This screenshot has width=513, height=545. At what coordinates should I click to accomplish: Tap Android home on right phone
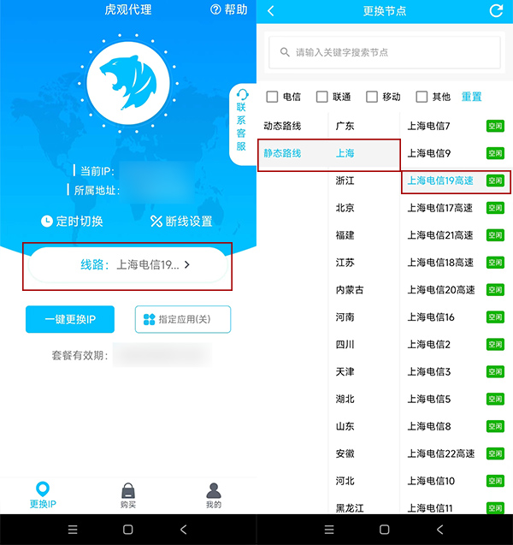click(x=385, y=530)
